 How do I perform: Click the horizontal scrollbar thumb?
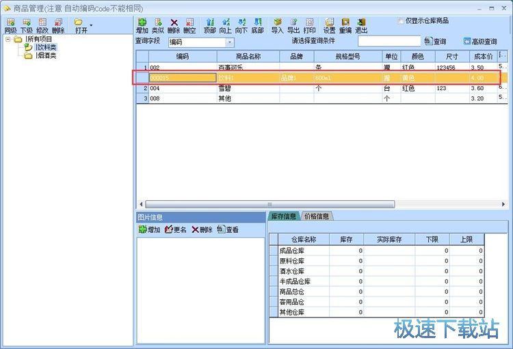pos(270,204)
